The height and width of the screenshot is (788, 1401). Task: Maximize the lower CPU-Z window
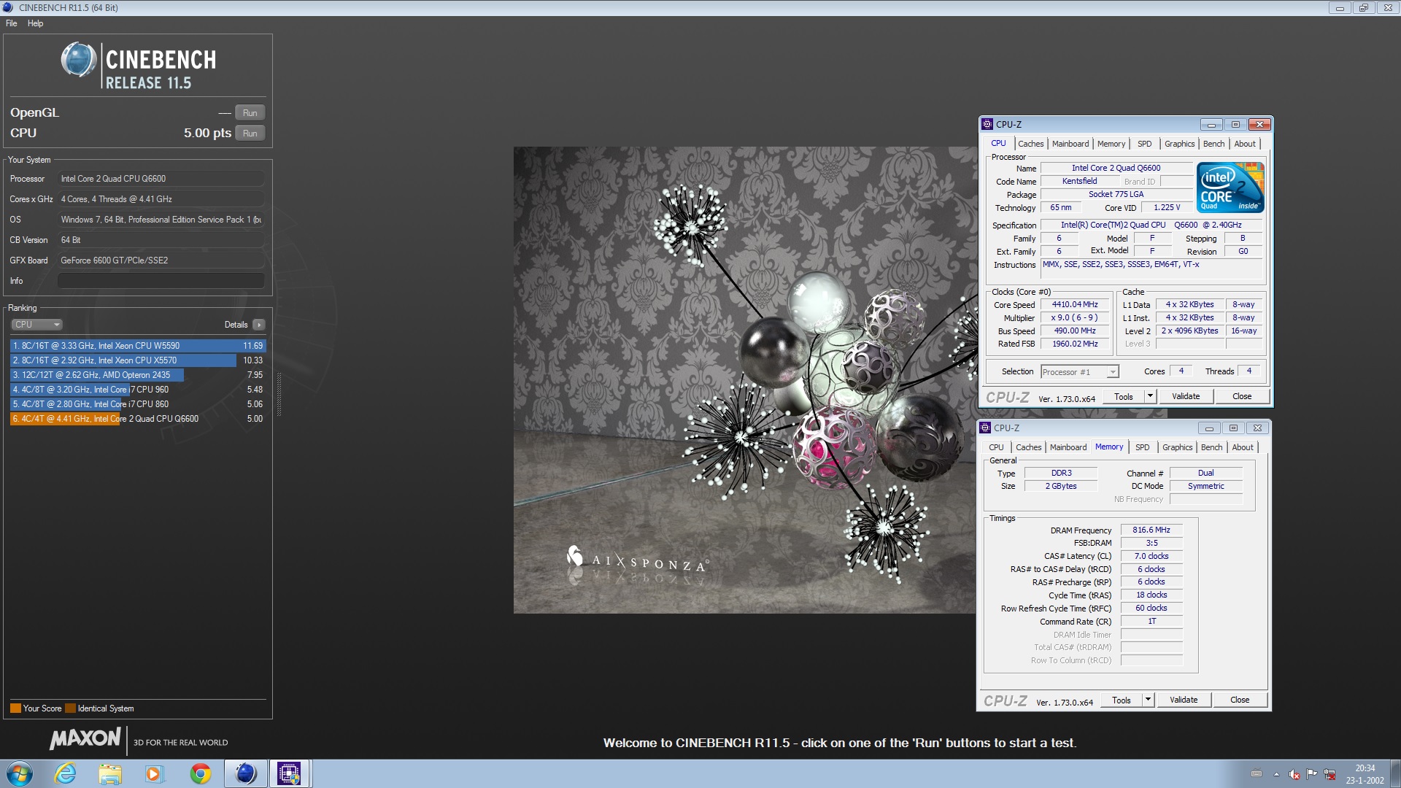coord(1233,428)
